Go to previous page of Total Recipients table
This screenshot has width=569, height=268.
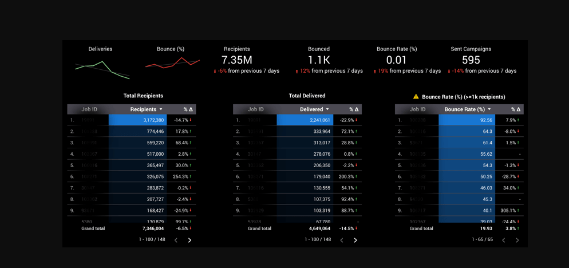pos(176,240)
